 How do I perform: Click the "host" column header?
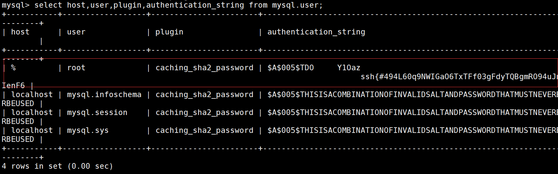point(20,32)
